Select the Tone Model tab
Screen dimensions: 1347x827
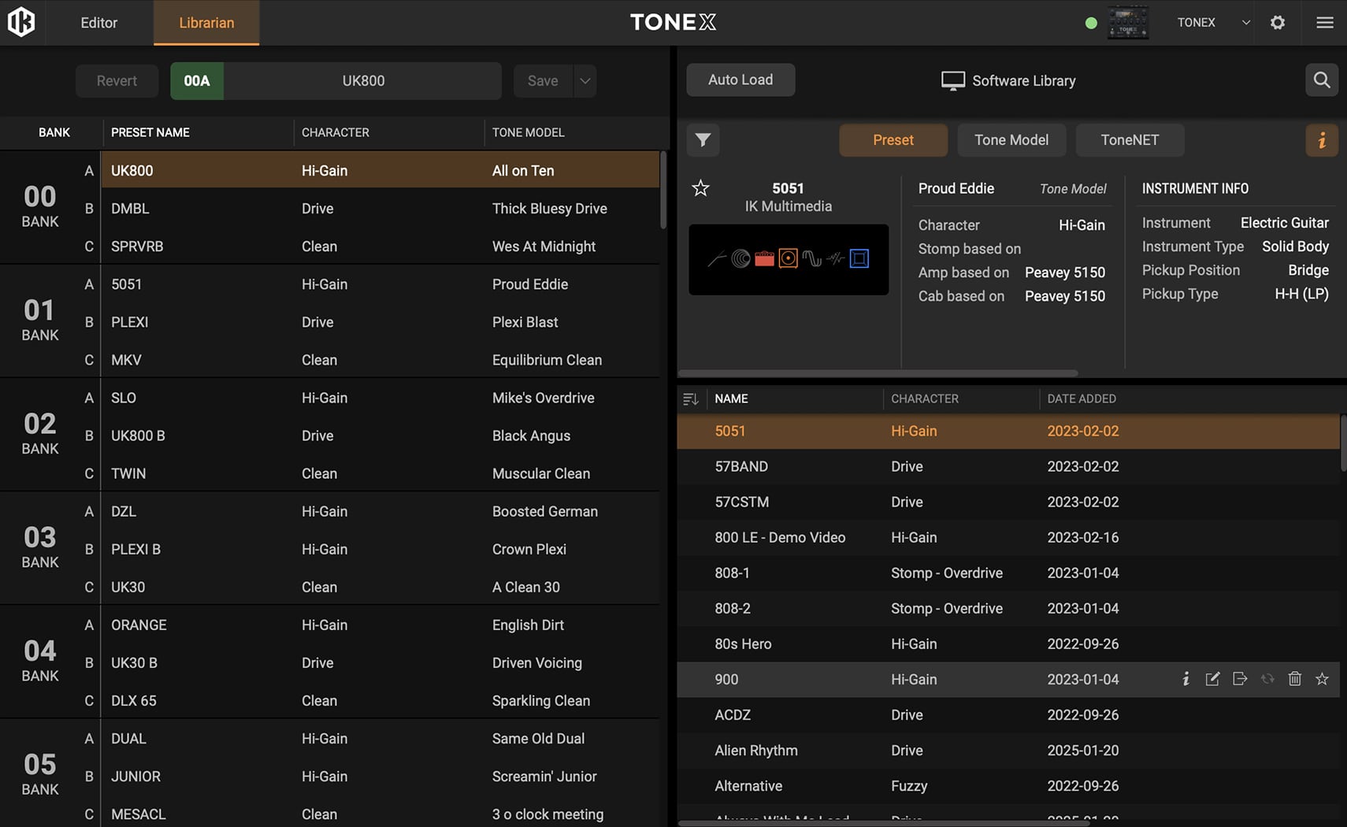1011,140
